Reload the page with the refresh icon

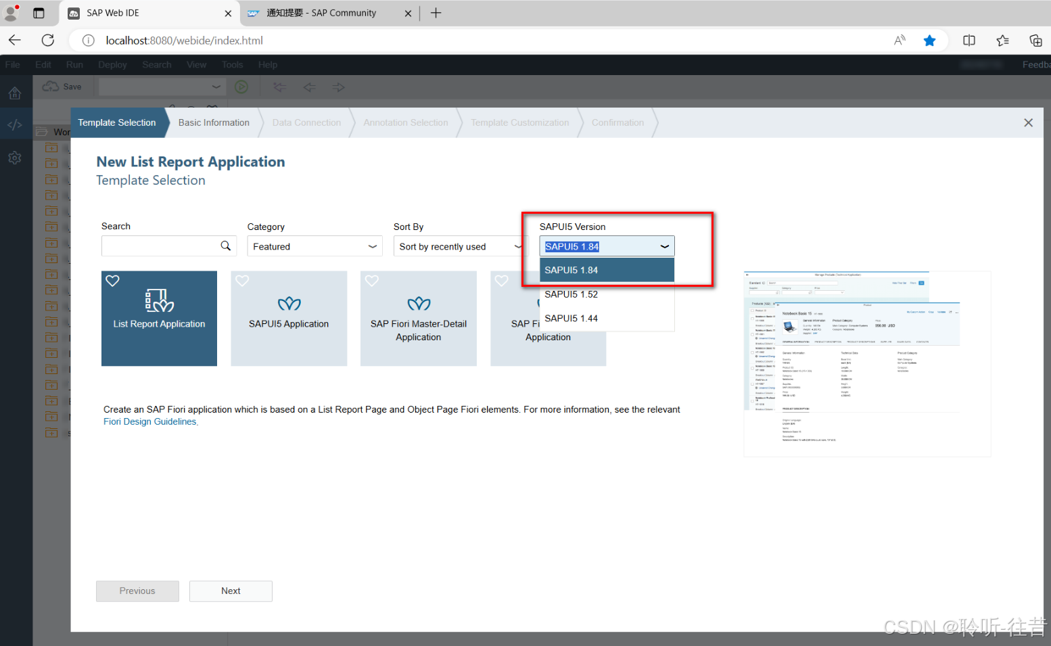(x=48, y=41)
